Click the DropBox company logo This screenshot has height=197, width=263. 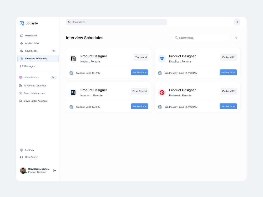point(162,59)
